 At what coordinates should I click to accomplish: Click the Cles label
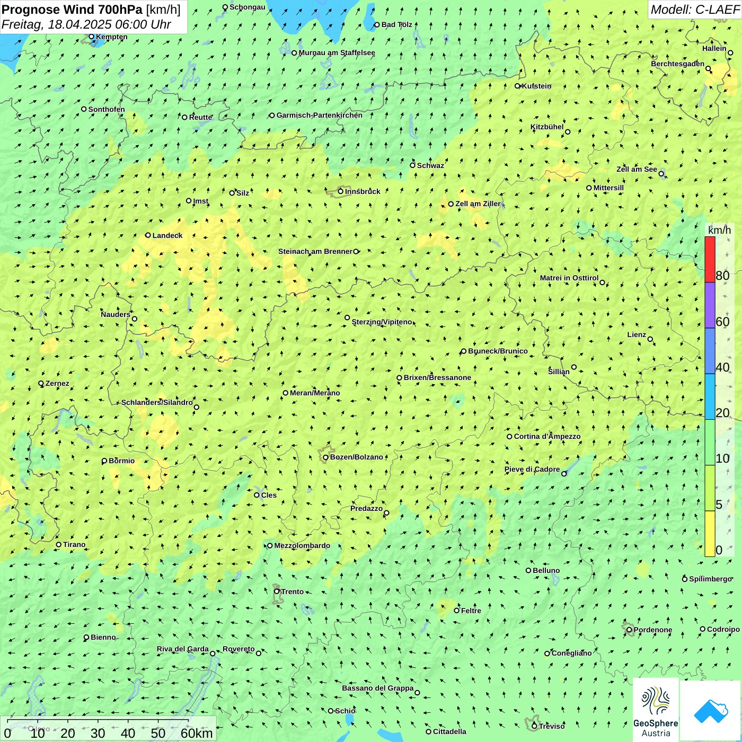pyautogui.click(x=269, y=495)
